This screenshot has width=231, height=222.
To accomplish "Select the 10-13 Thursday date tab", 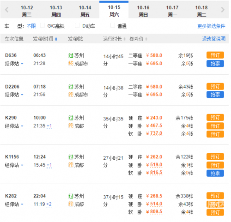I will coord(56,11).
